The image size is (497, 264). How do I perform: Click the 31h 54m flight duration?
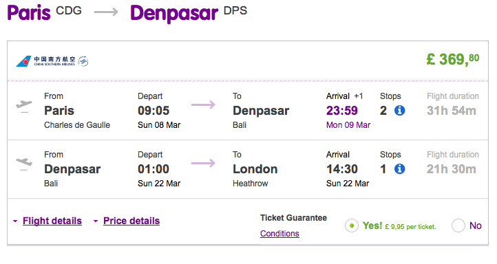pyautogui.click(x=452, y=111)
